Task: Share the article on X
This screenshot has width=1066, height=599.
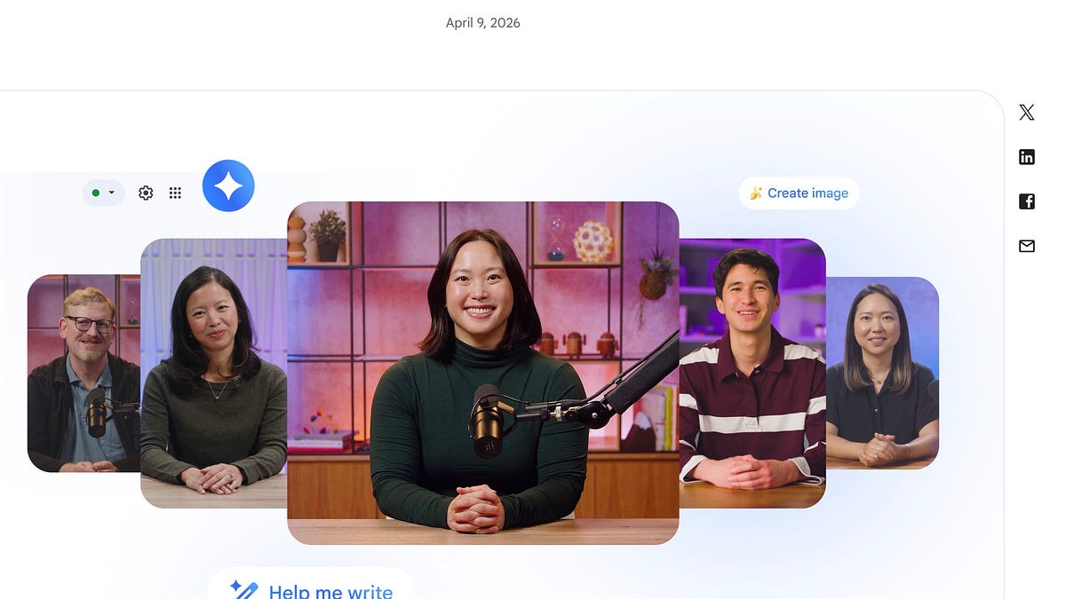Action: point(1027,112)
